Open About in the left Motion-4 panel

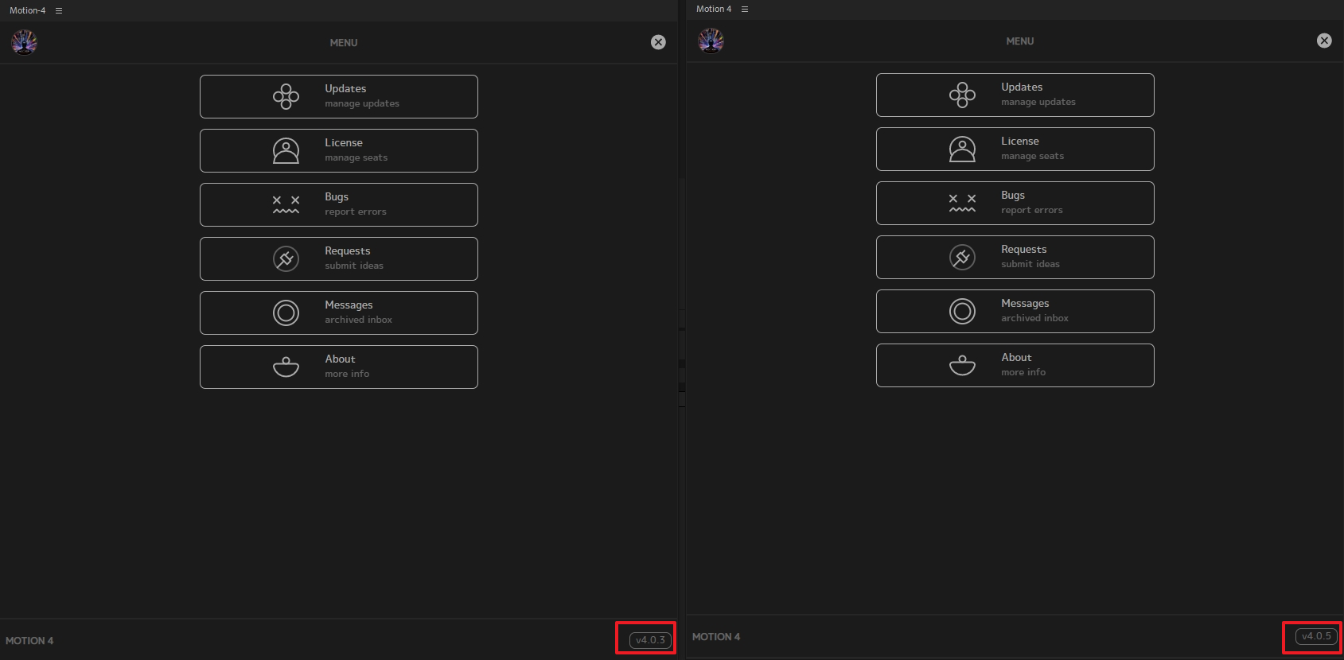[x=338, y=367]
